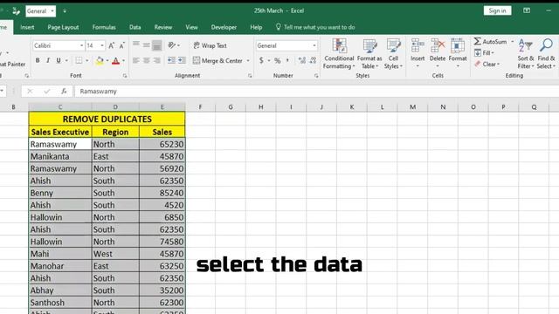
Task: Toggle Underline formatting
Action: [x=59, y=60]
